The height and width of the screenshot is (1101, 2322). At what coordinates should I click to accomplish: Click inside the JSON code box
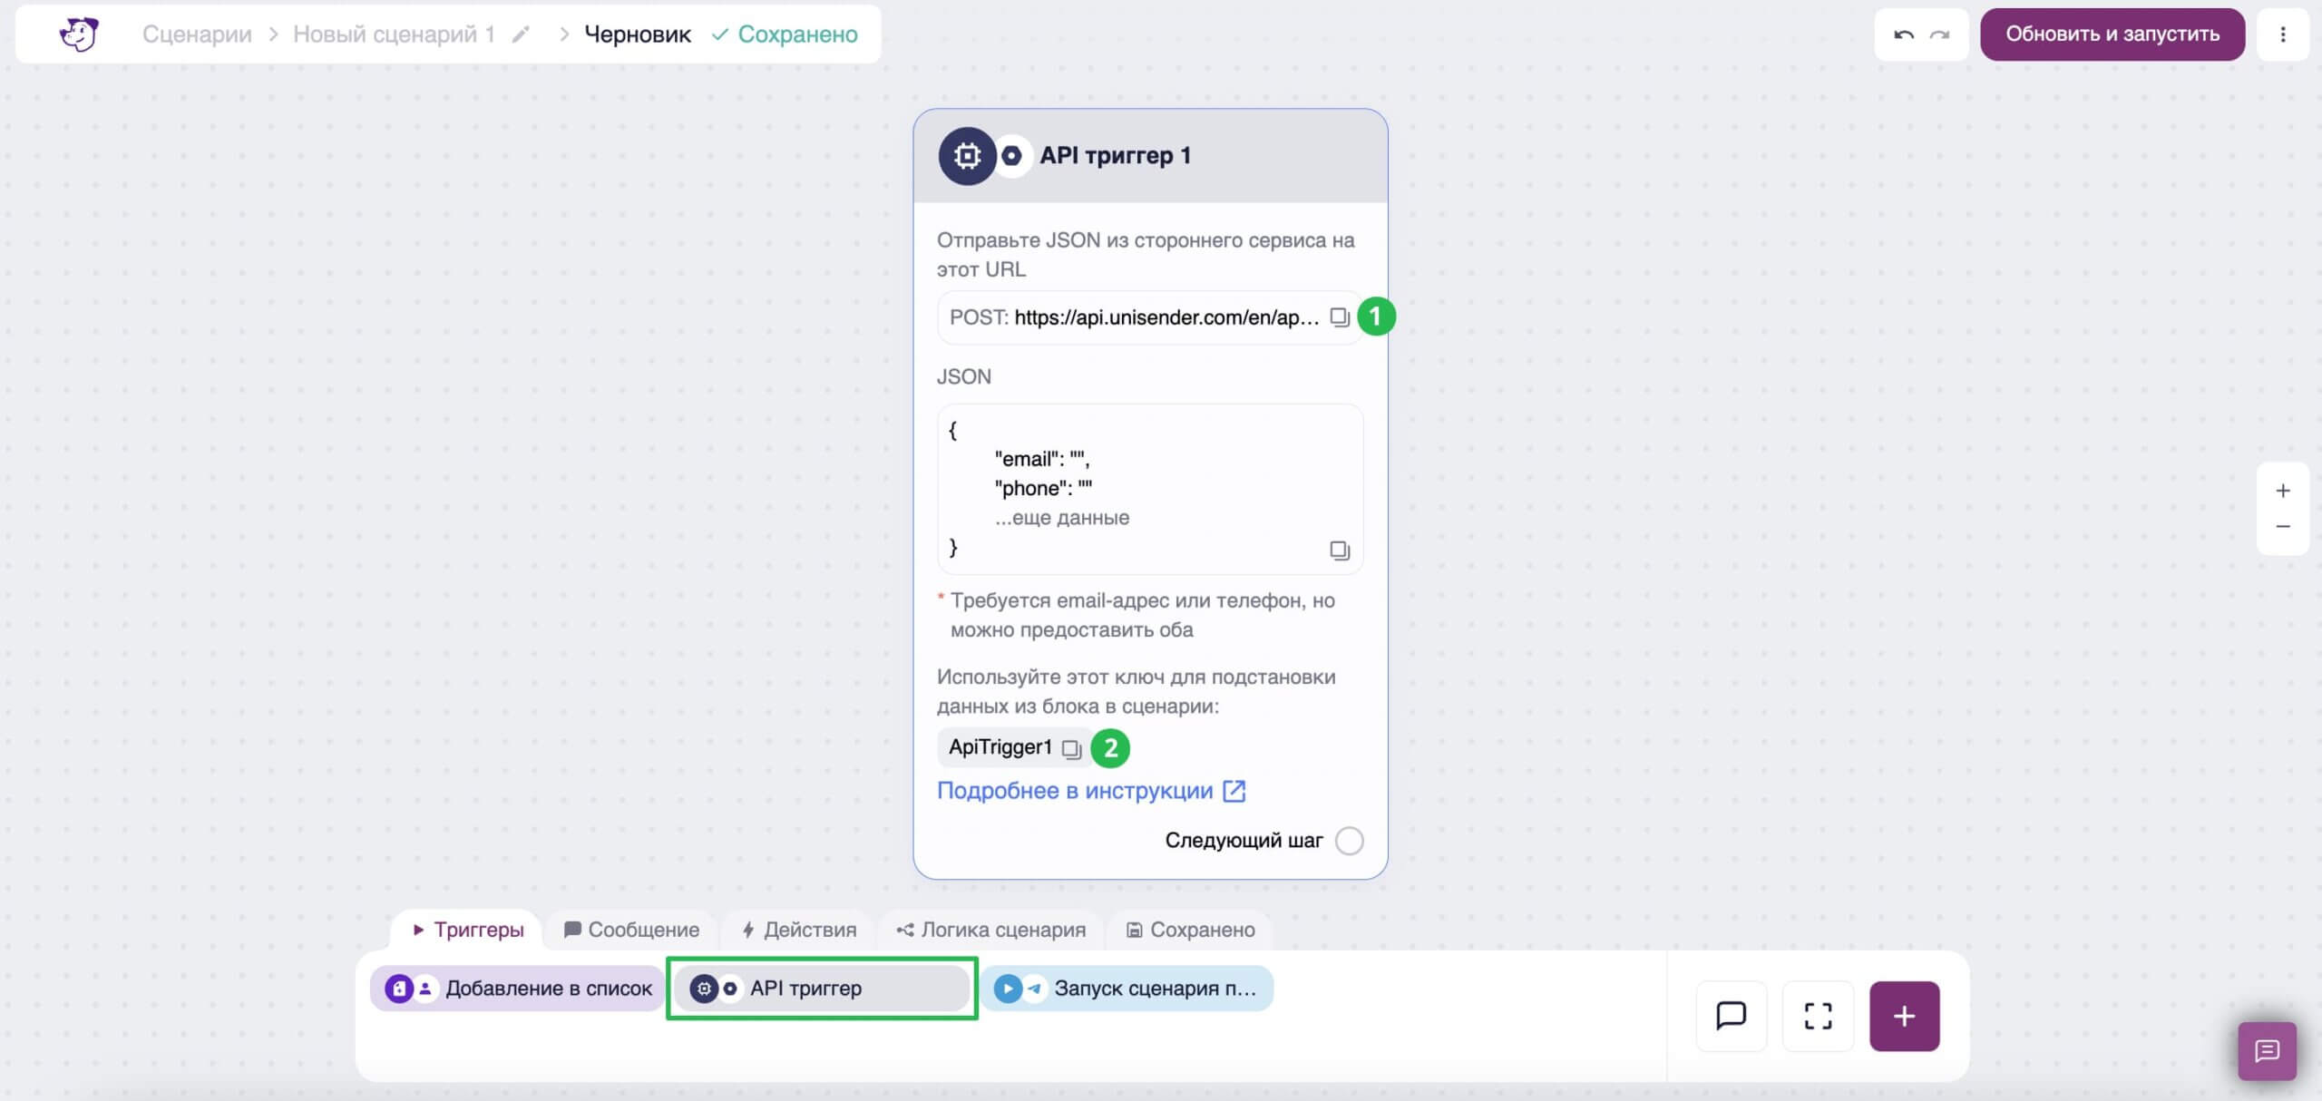[1149, 489]
